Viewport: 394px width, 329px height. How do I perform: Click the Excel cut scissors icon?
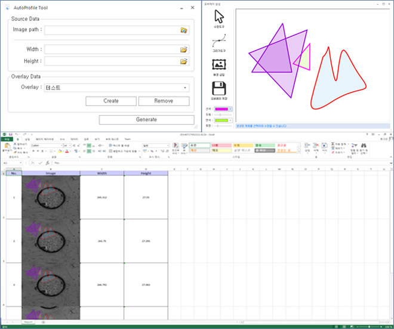tap(15, 144)
